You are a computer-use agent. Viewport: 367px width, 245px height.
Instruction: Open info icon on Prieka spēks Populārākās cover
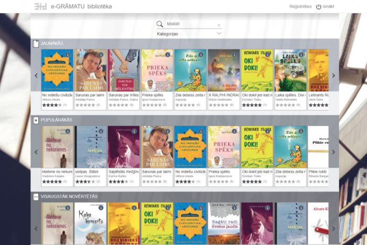click(234, 131)
